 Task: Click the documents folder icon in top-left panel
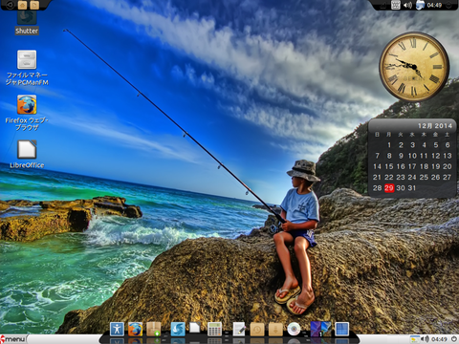point(34,5)
